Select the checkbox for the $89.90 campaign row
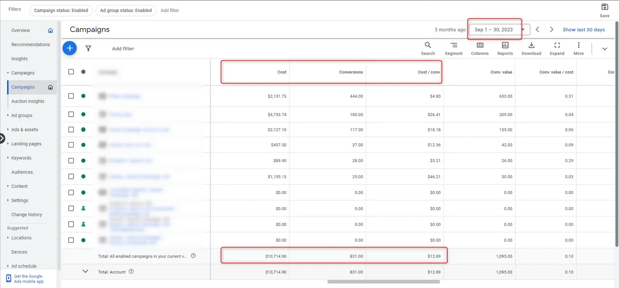 (71, 160)
